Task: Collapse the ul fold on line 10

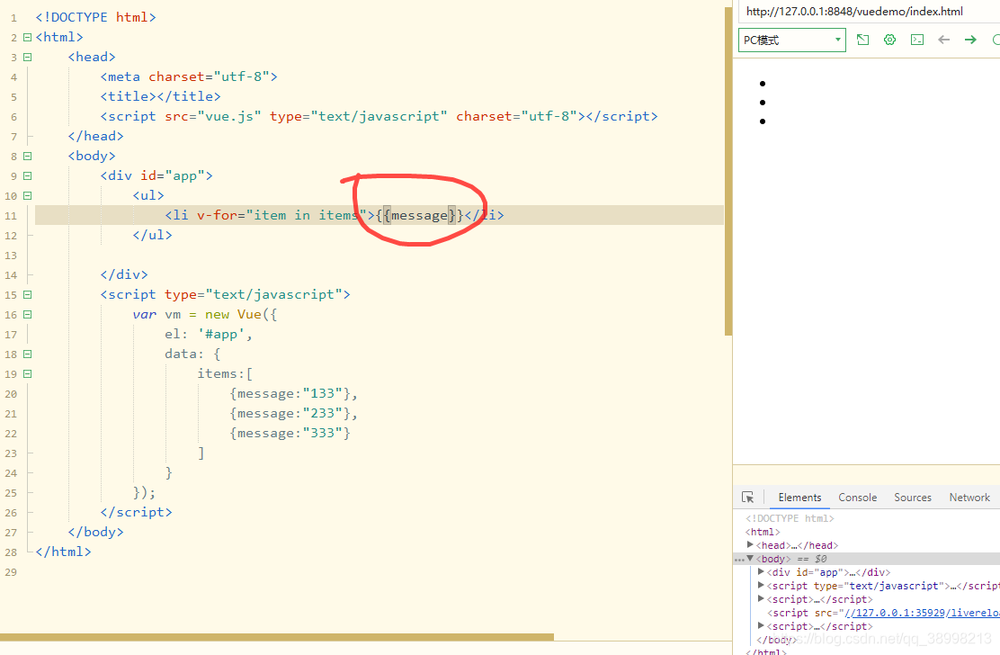Action: [27, 196]
